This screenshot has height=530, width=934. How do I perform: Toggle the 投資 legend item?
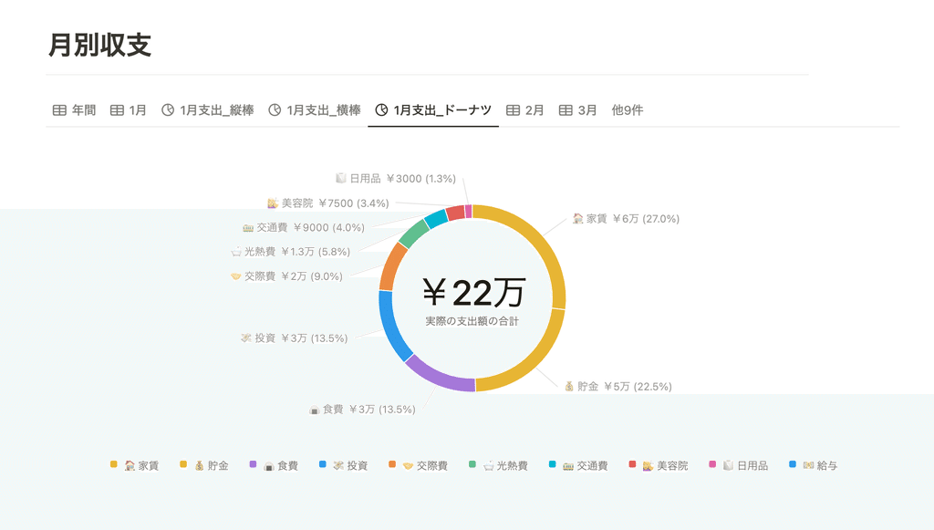tap(344, 465)
